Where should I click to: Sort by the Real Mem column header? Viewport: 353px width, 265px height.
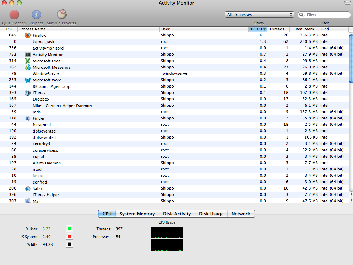304,29
